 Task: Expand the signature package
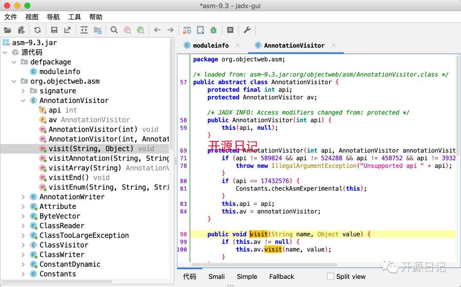coord(23,91)
